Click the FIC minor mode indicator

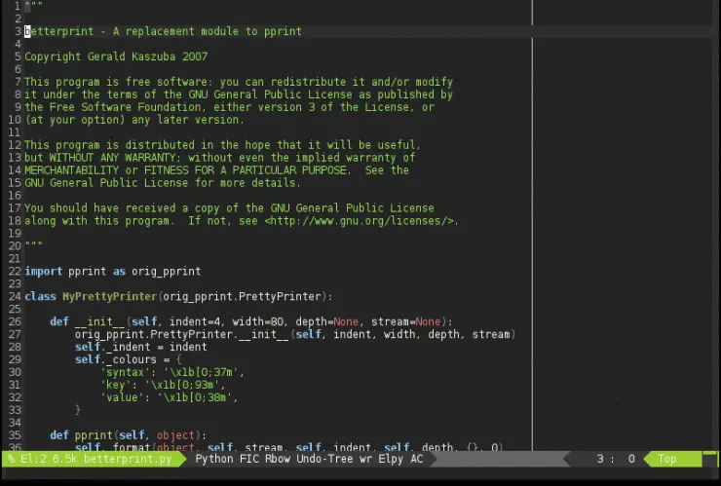click(251, 459)
